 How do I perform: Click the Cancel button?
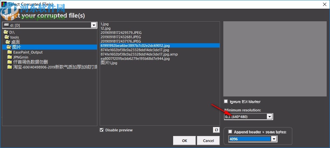click(208, 141)
